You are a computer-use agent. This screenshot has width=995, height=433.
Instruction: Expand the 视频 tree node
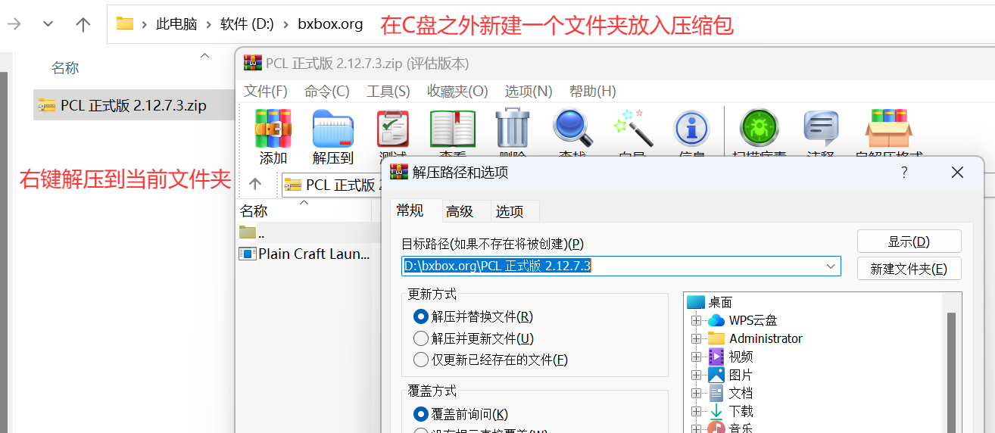pos(696,357)
